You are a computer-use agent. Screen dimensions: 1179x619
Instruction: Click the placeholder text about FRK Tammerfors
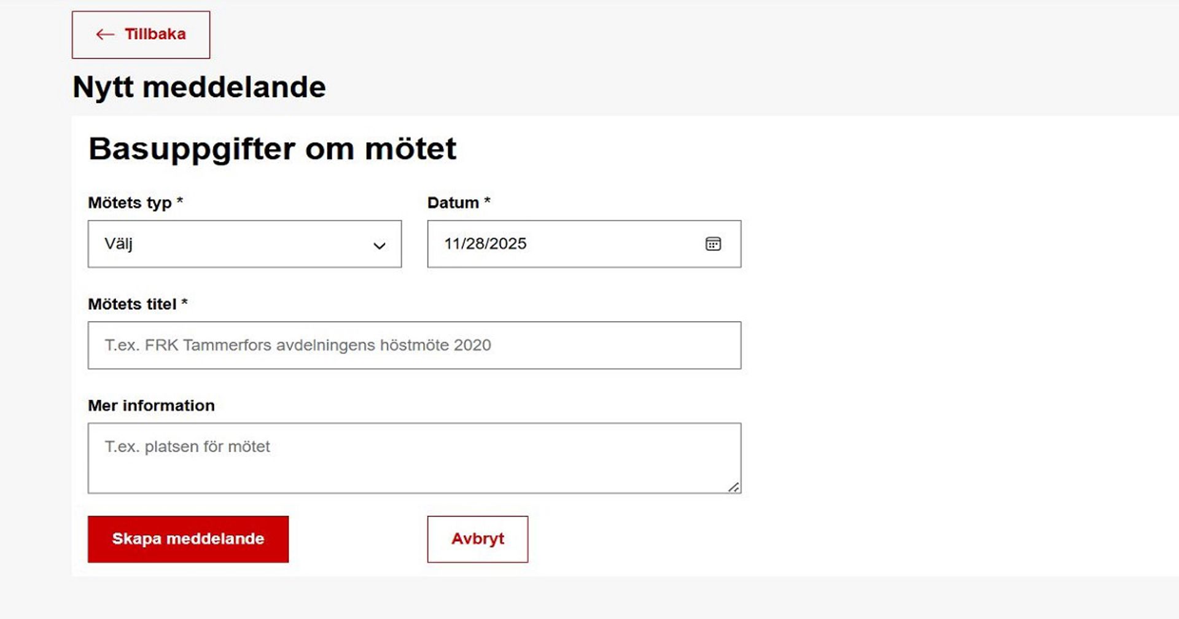[x=297, y=345]
